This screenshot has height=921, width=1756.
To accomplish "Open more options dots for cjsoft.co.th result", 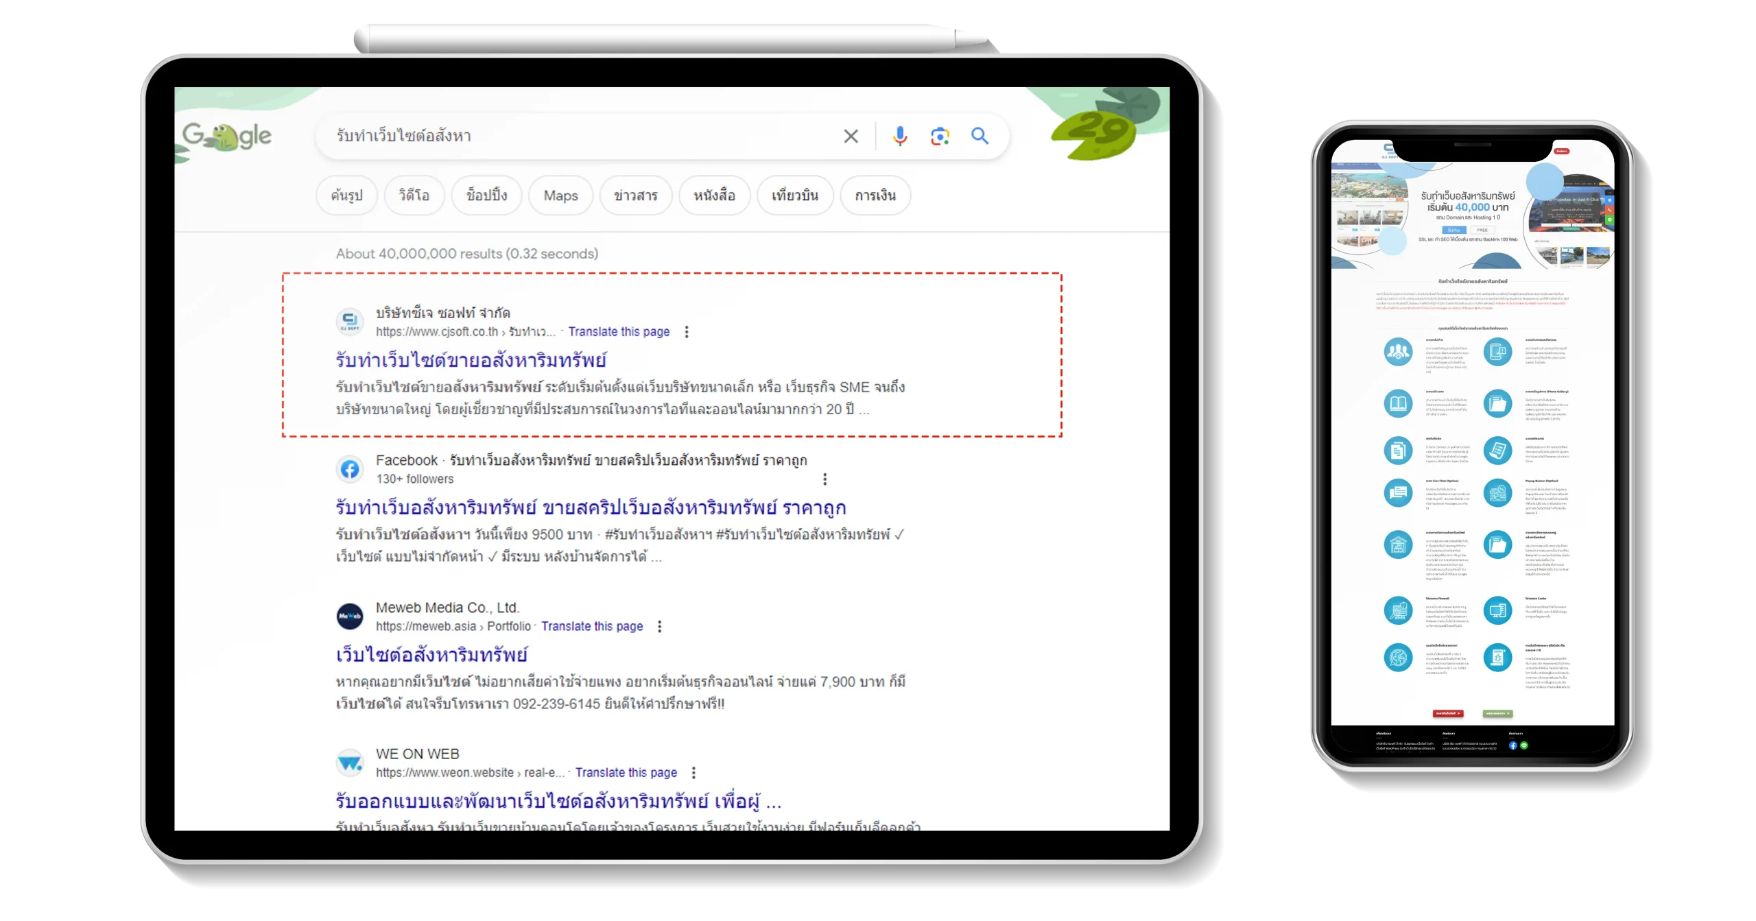I will click(687, 332).
